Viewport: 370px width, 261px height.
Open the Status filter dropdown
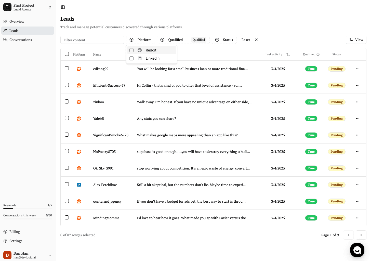224,40
